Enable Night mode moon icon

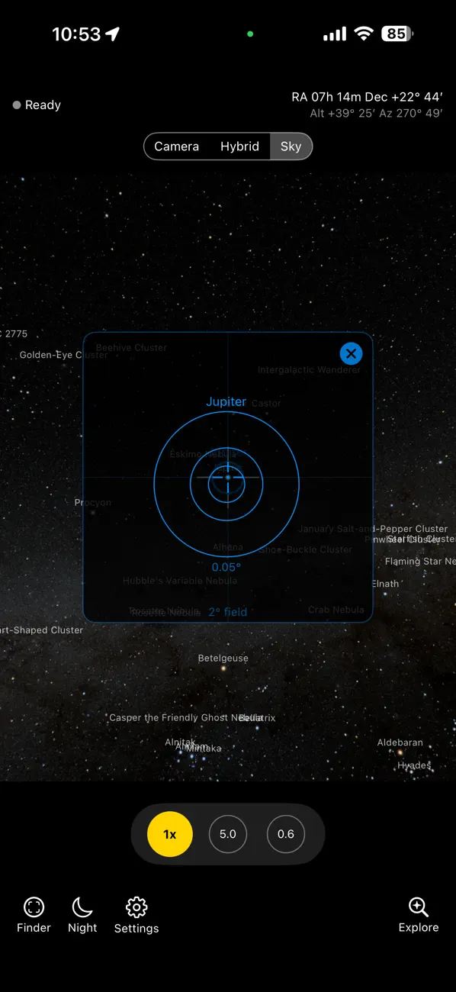82,915
